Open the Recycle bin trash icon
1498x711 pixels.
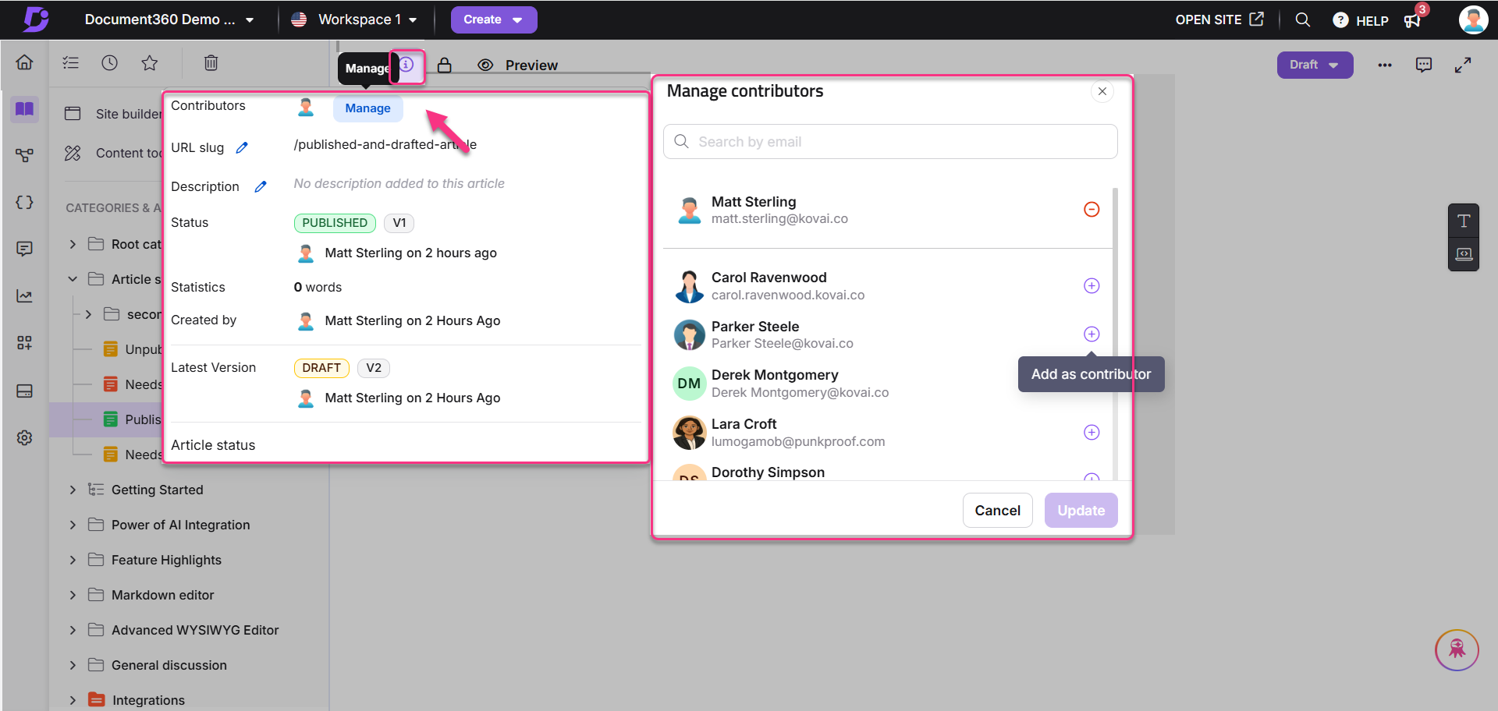point(211,63)
